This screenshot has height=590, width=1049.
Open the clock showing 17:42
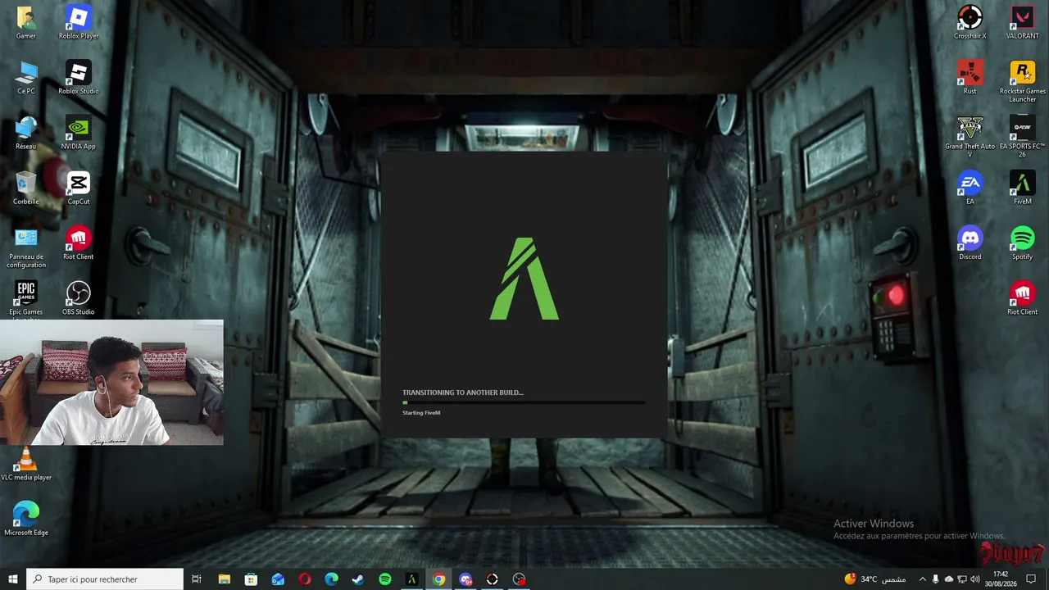click(x=1001, y=579)
